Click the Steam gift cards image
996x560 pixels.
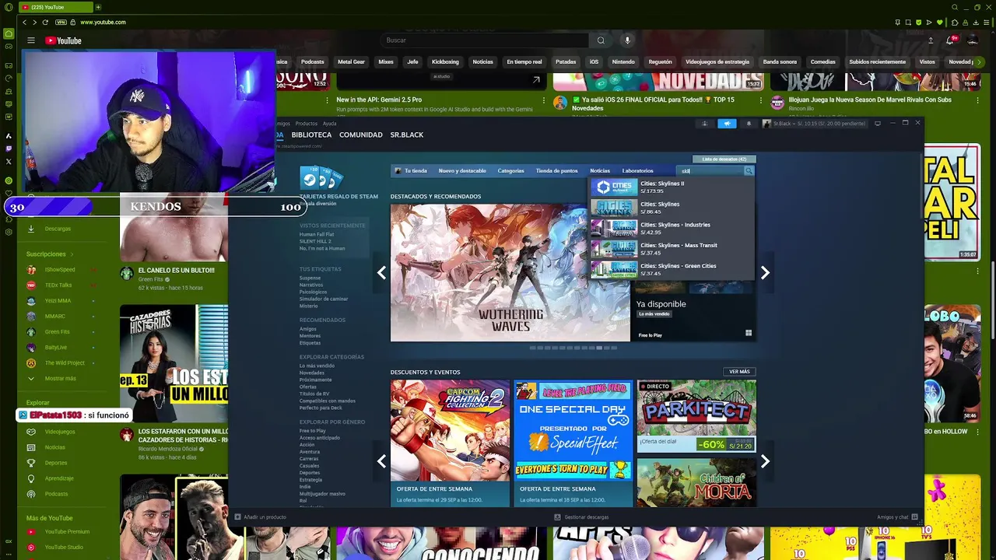coord(321,178)
